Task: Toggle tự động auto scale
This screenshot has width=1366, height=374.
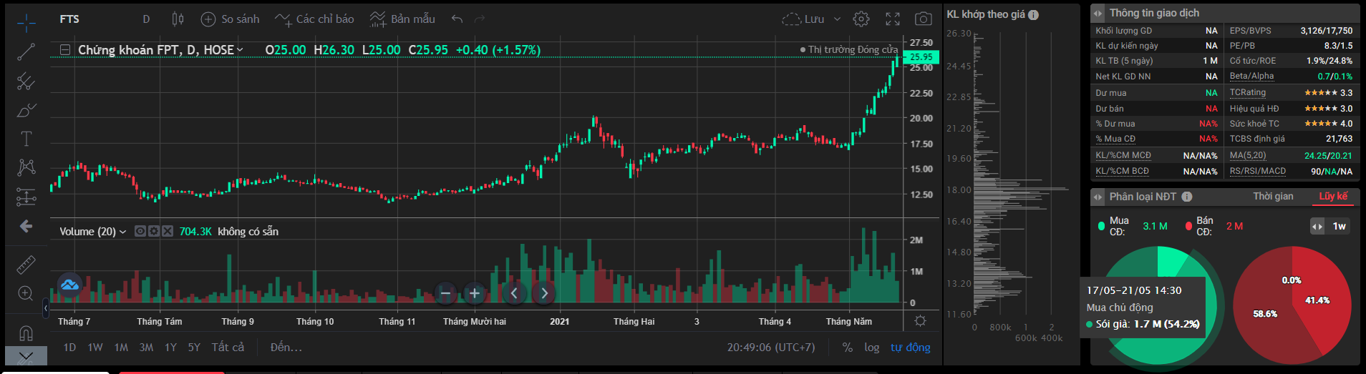Action: coord(911,348)
